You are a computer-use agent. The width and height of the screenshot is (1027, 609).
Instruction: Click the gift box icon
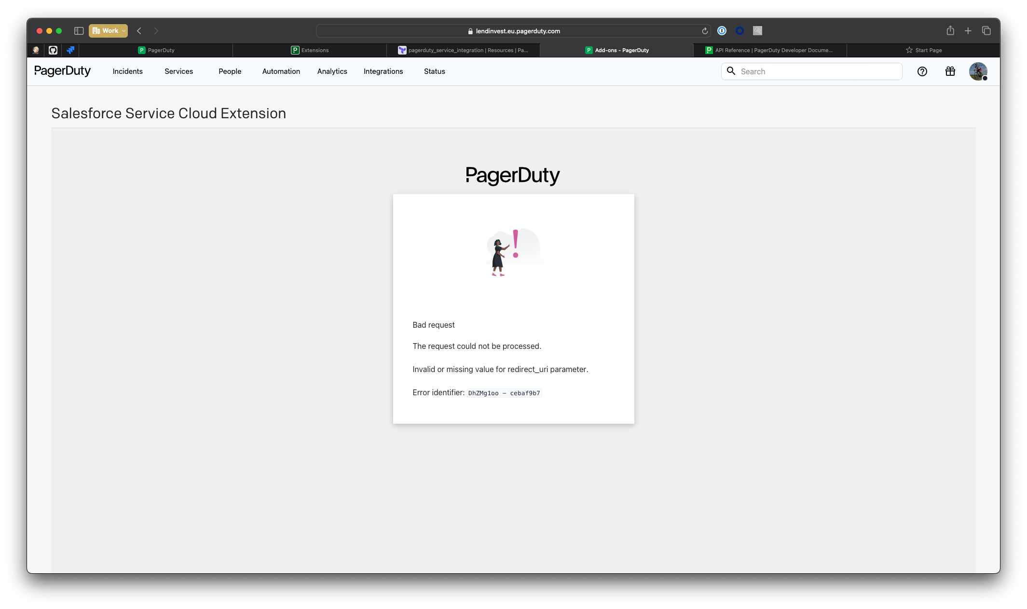(x=950, y=71)
